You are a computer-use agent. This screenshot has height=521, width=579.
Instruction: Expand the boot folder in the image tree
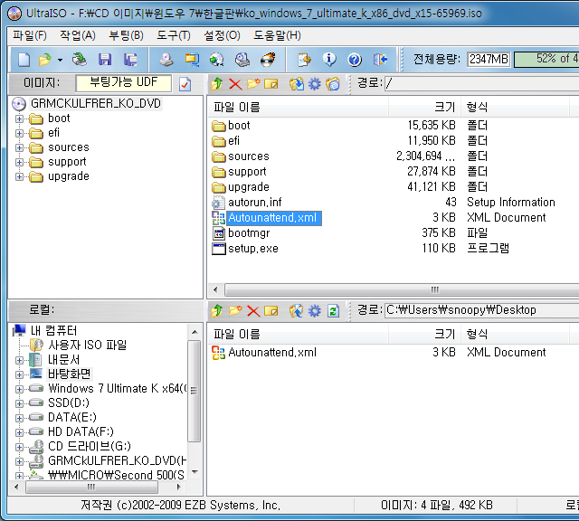(19, 118)
